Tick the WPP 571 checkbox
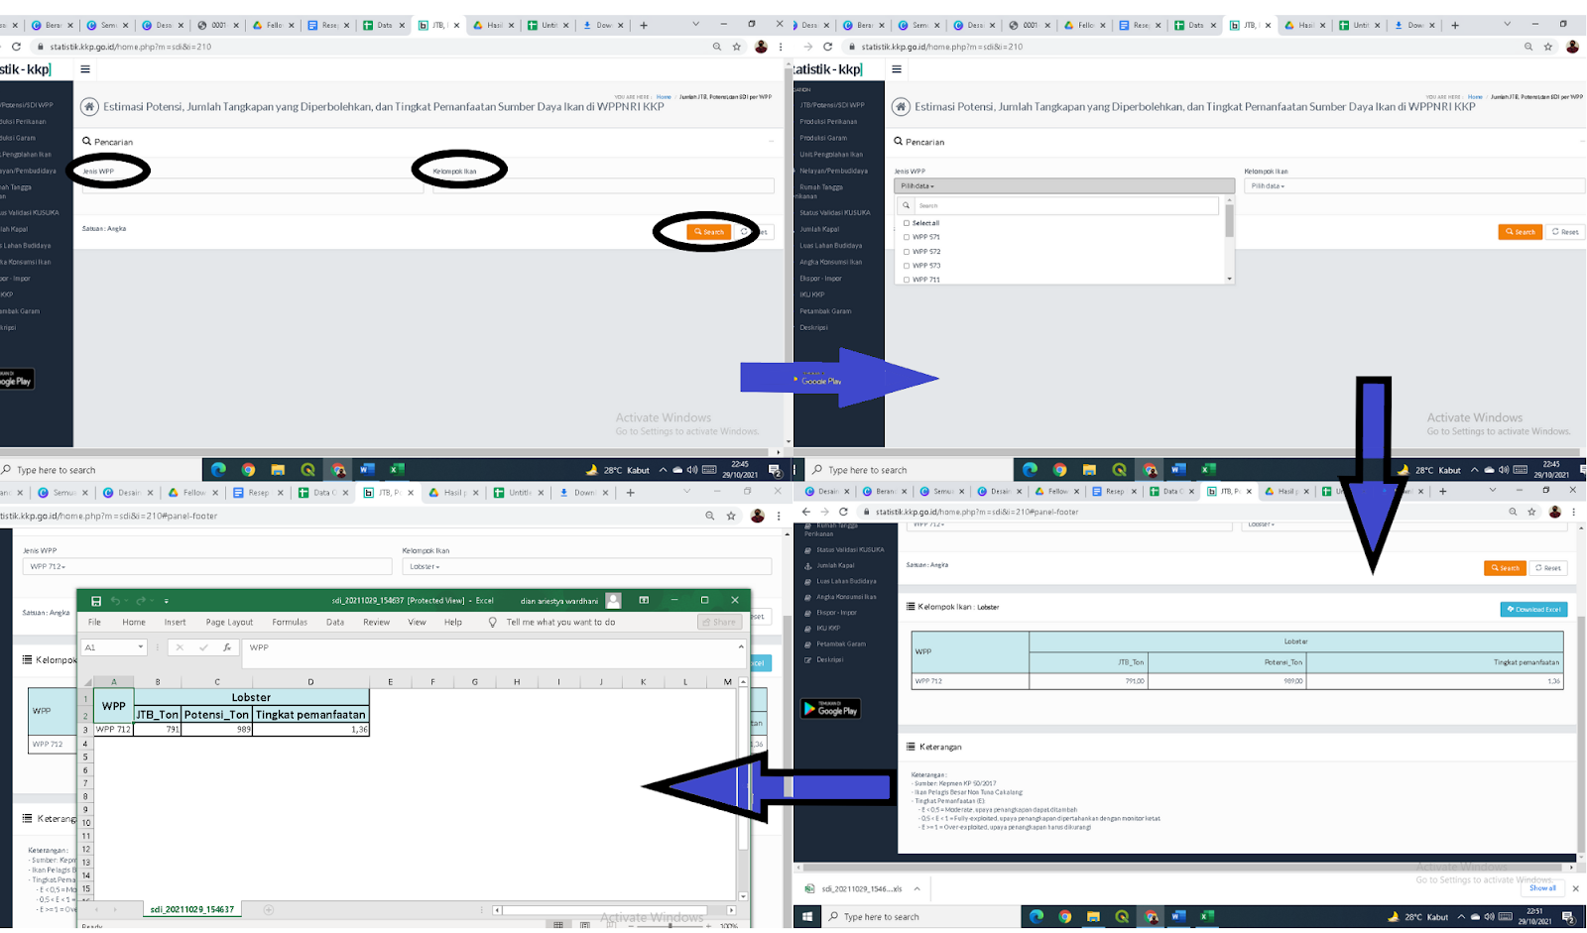 tap(907, 237)
